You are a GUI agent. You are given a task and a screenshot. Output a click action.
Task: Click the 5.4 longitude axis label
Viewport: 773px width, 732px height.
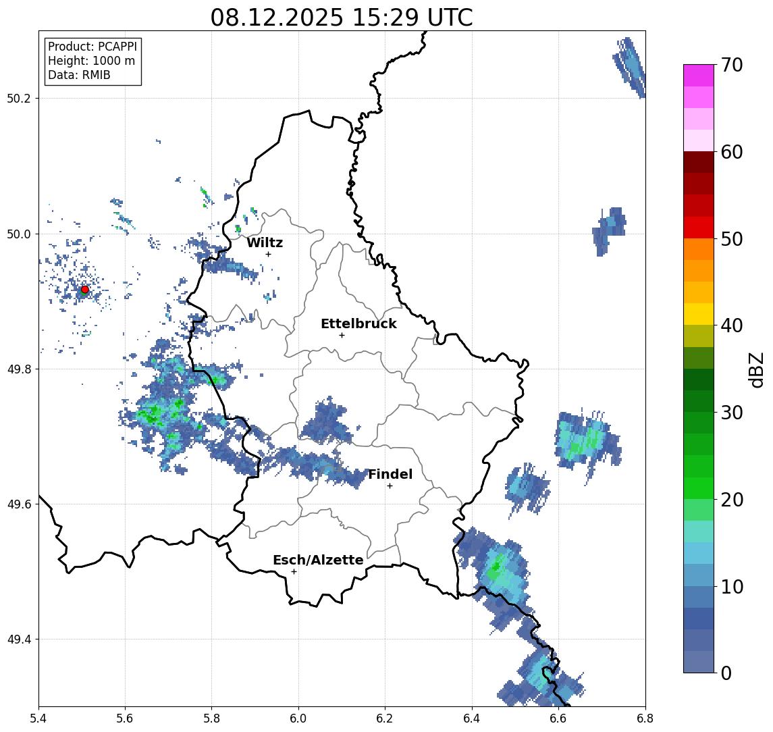[39, 718]
